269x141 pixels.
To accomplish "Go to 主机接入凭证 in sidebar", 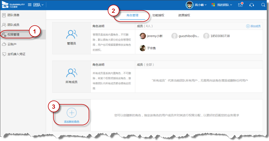I will pyautogui.click(x=16, y=54).
